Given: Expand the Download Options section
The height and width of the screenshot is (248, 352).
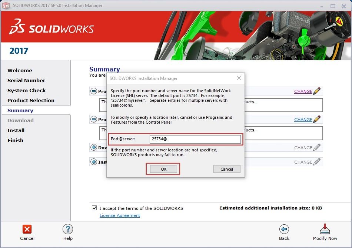Looking at the screenshot, I should 94,147.
